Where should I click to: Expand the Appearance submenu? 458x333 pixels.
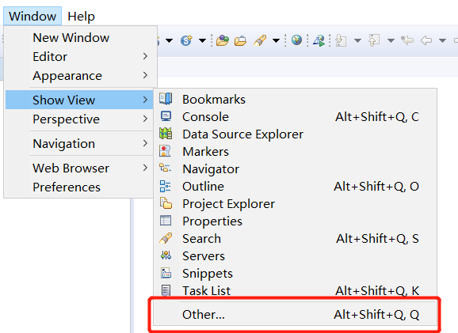79,75
